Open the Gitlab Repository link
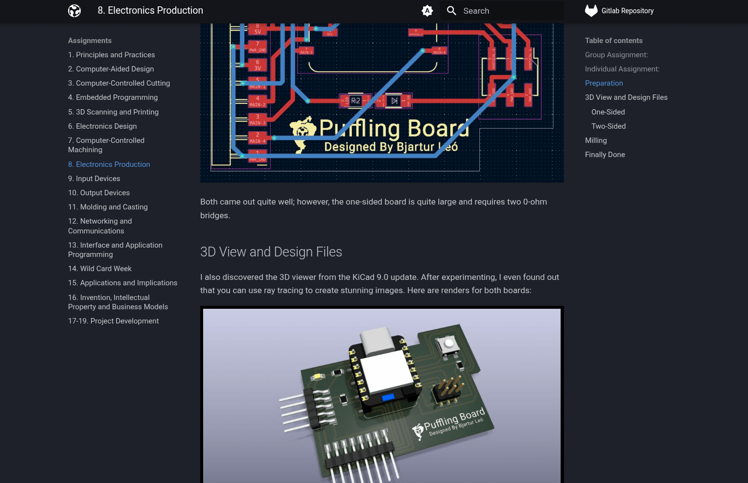This screenshot has width=748, height=483. (x=627, y=11)
